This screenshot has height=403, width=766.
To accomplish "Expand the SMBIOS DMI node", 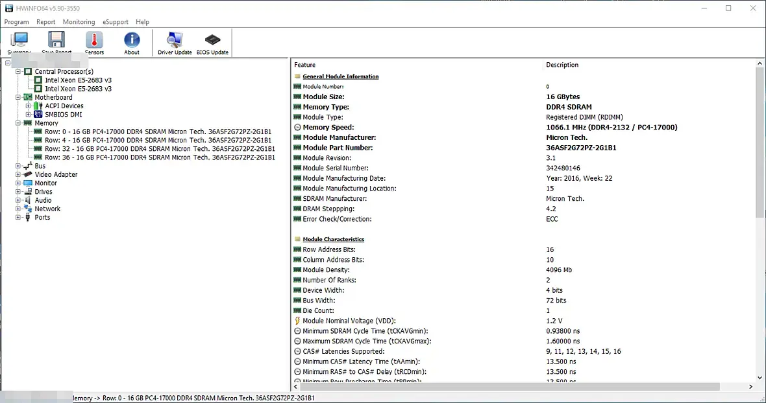I will pos(29,115).
